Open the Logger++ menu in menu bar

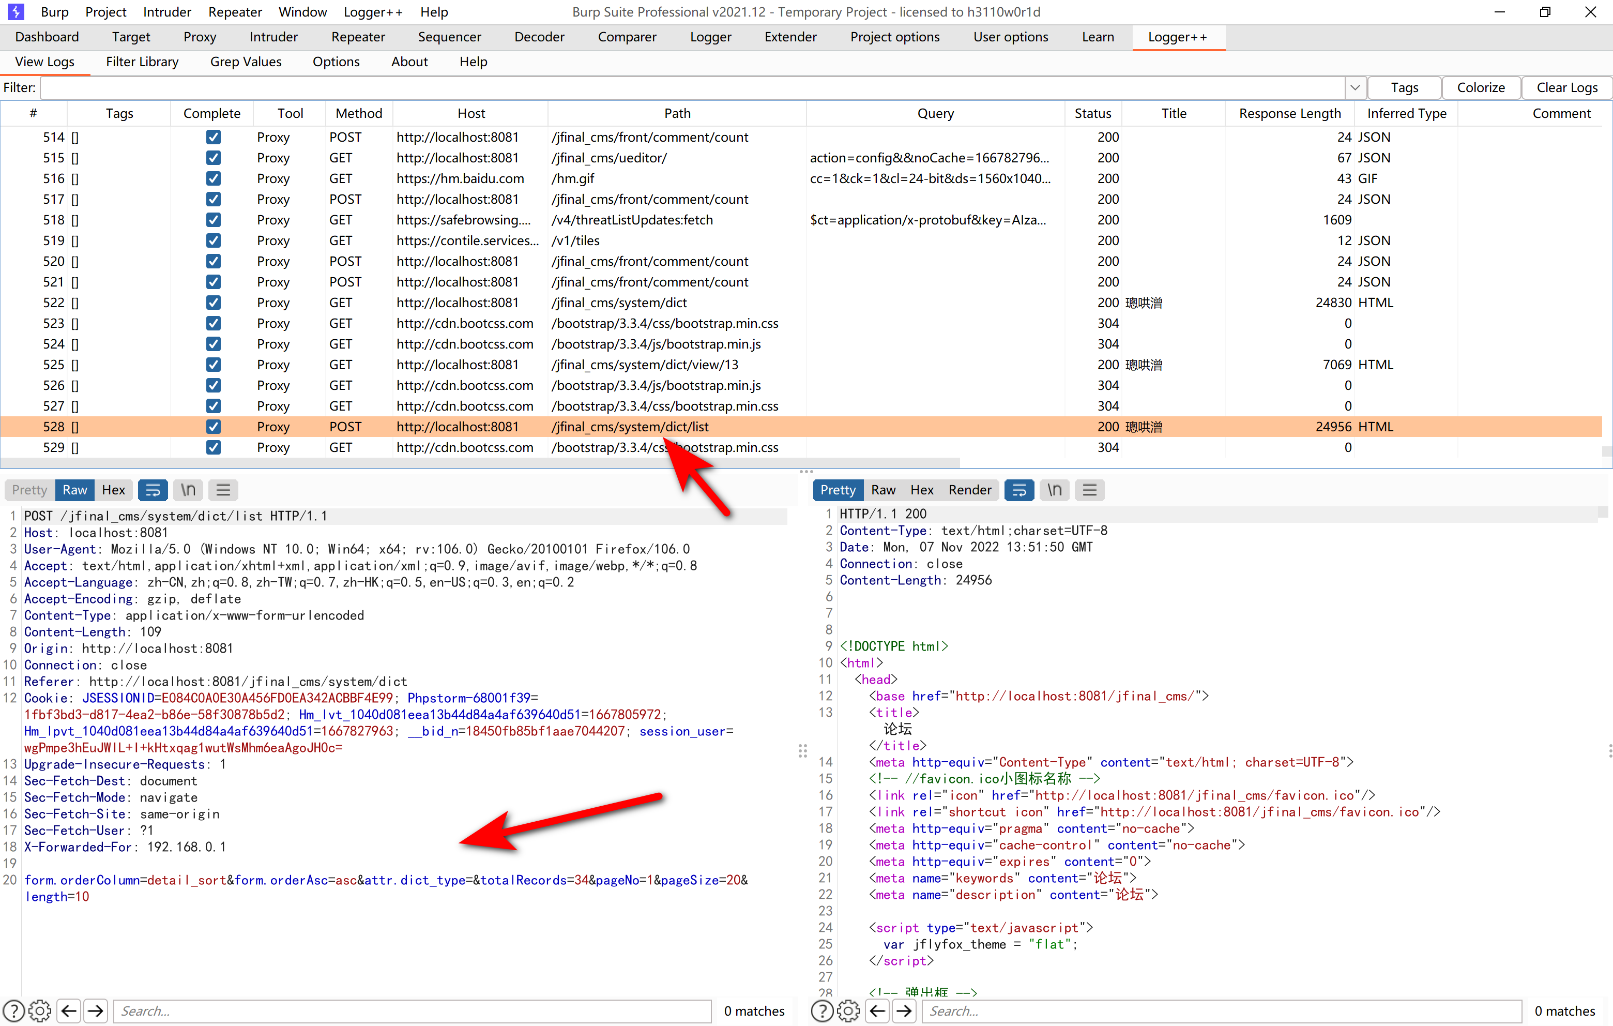(x=372, y=11)
